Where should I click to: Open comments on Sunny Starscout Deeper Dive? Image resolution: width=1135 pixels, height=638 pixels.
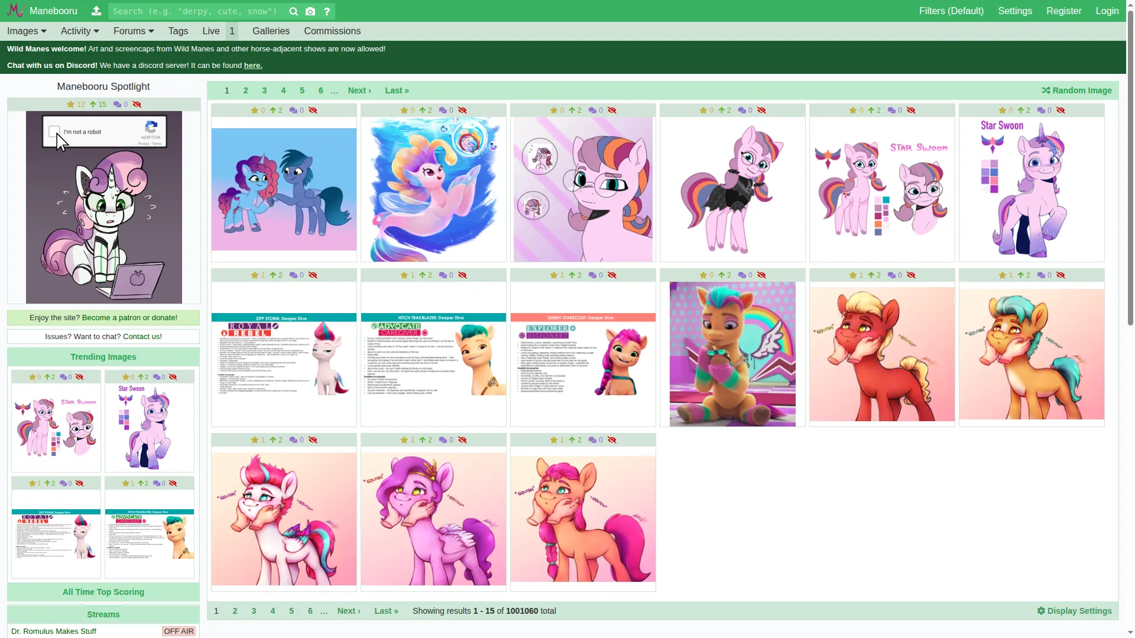click(592, 275)
